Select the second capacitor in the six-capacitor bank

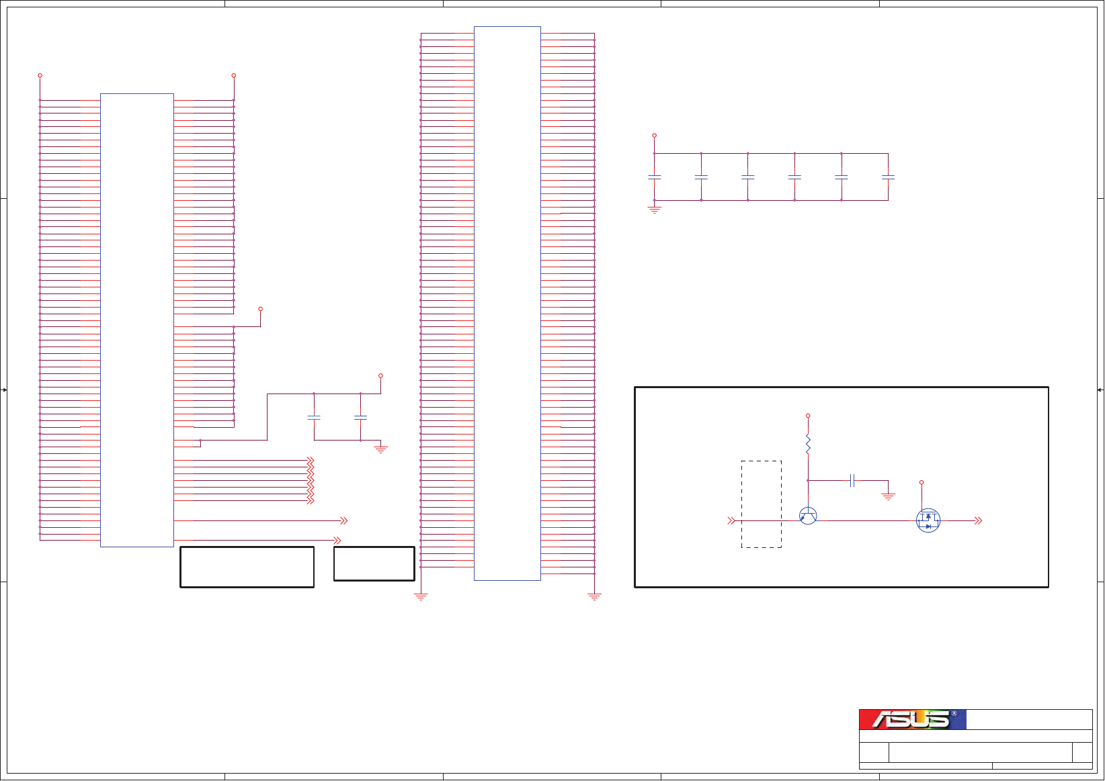click(701, 177)
